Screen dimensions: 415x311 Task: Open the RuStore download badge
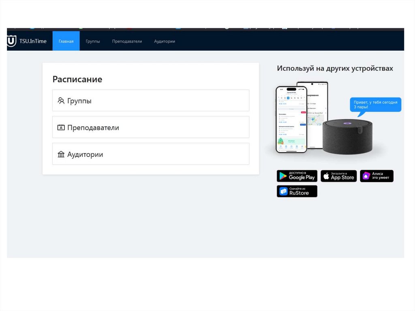click(297, 191)
